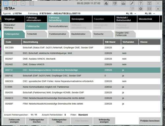Select fault row 00CDB9
The width and height of the screenshot is (165, 126).
click(82, 48)
